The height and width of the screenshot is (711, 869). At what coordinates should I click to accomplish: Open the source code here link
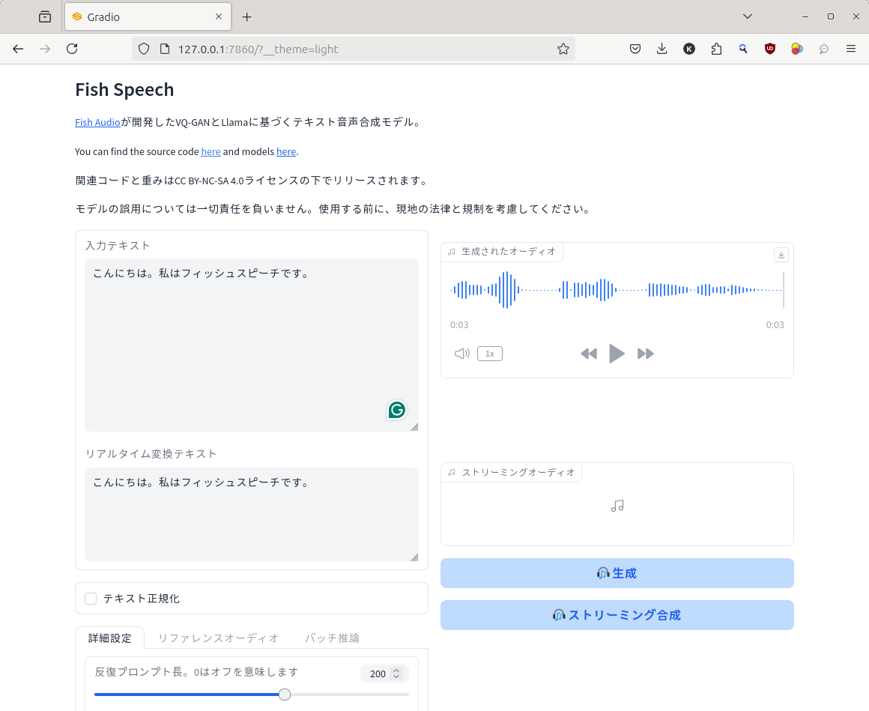point(211,152)
